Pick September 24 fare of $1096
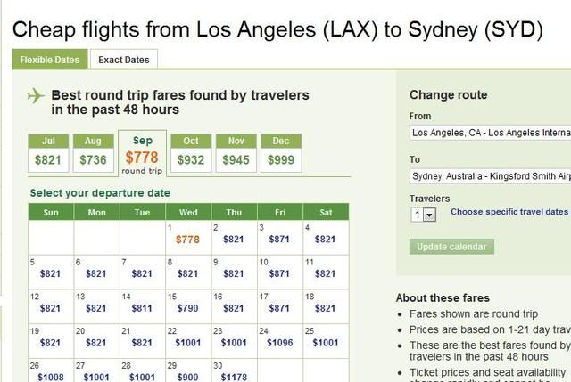 (279, 343)
